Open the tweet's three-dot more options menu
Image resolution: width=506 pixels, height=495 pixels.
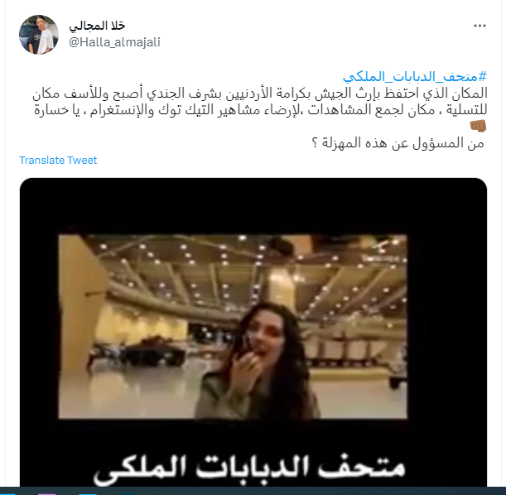[x=479, y=26]
